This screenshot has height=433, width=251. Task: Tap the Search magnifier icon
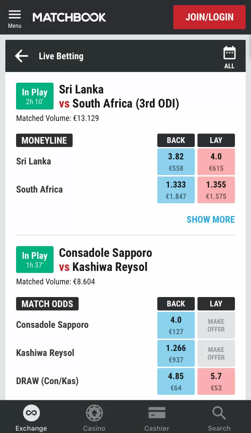click(x=219, y=413)
